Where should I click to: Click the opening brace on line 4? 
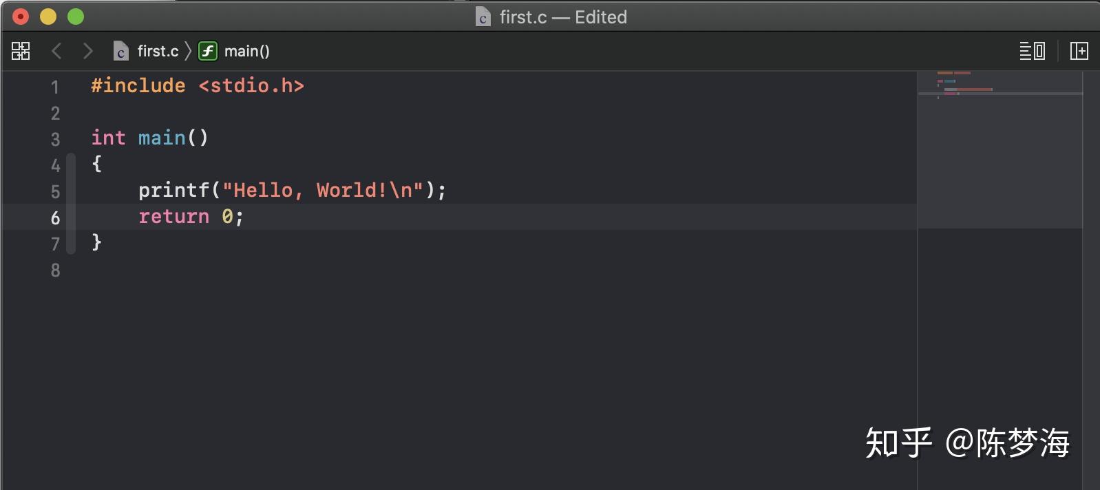coord(96,164)
